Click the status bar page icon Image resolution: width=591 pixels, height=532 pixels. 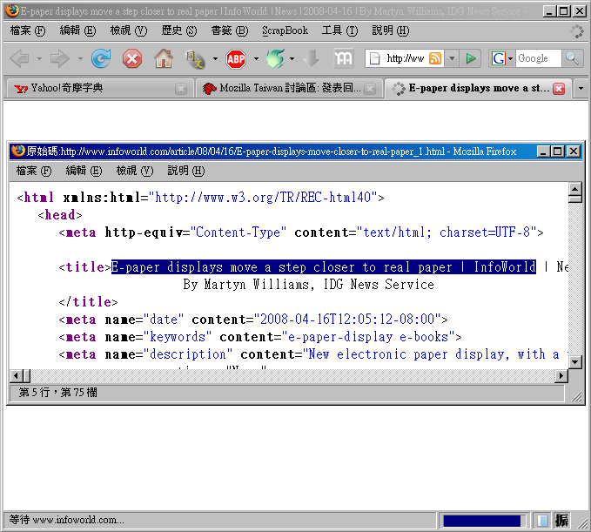point(542,521)
